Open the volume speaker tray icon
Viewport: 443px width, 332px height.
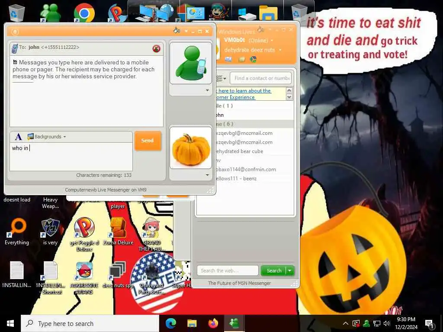coord(387,323)
